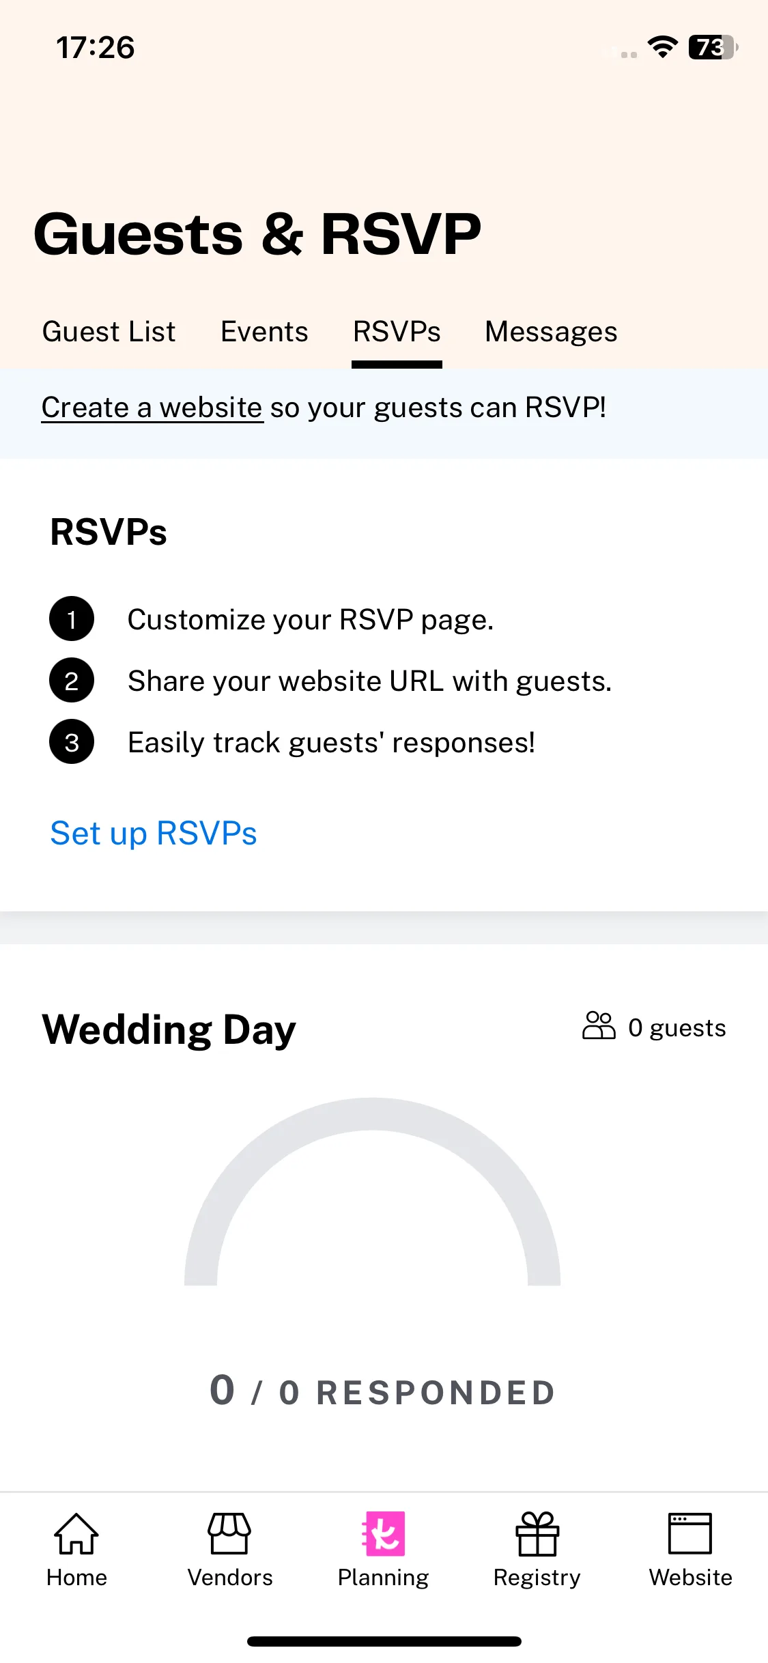Image resolution: width=768 pixels, height=1663 pixels.
Task: Switch to the Messages tab
Action: pos(551,332)
